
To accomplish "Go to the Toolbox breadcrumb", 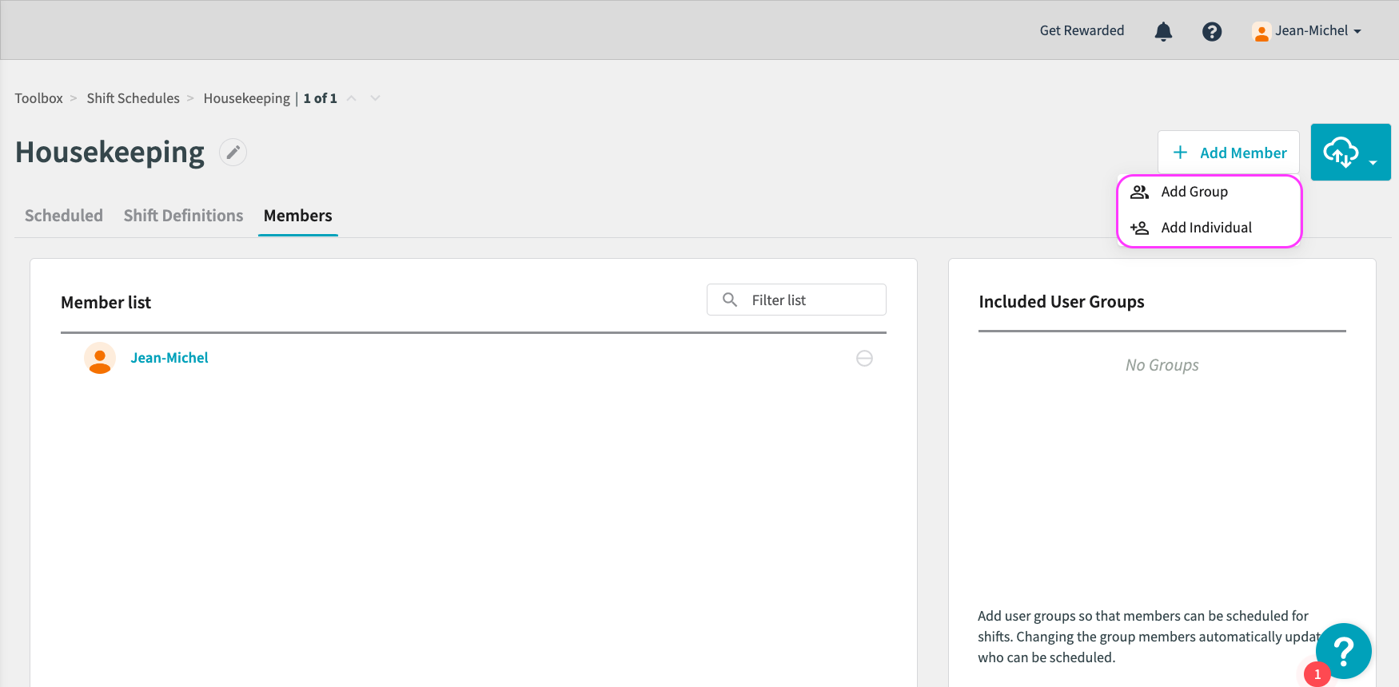I will click(x=38, y=98).
